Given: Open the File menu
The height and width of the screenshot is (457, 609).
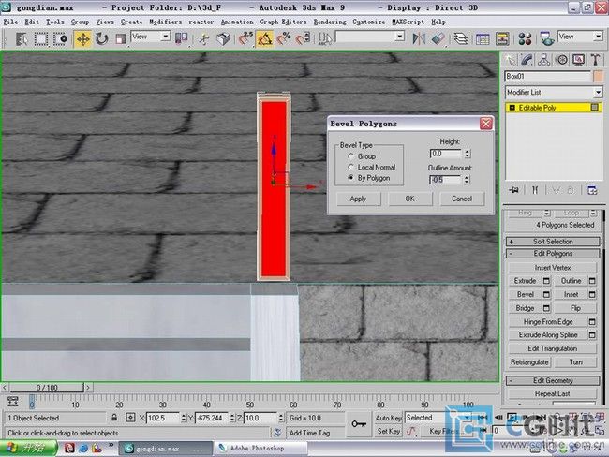Looking at the screenshot, I should 10,22.
